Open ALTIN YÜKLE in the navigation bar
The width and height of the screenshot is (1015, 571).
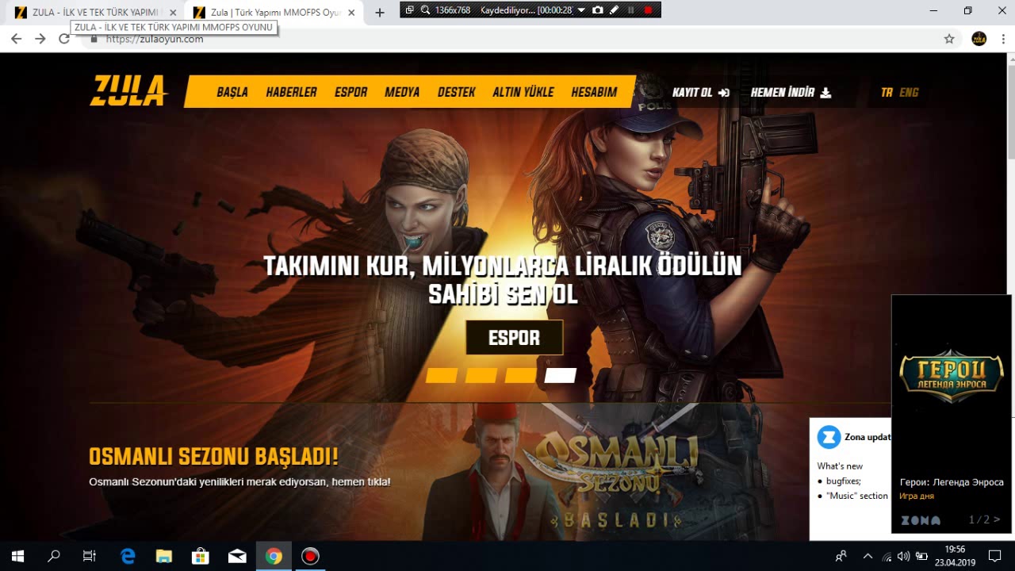pos(523,92)
